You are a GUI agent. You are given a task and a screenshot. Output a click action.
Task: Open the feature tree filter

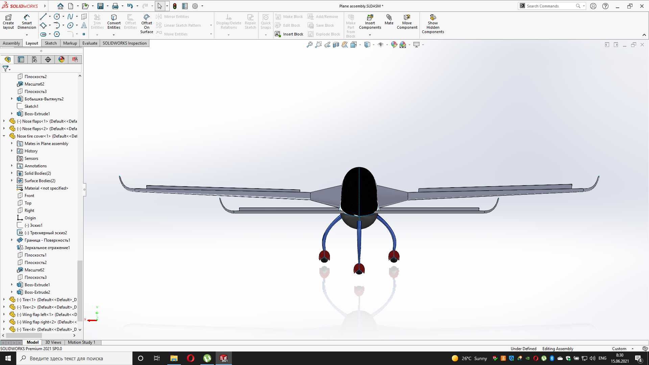tap(6, 69)
